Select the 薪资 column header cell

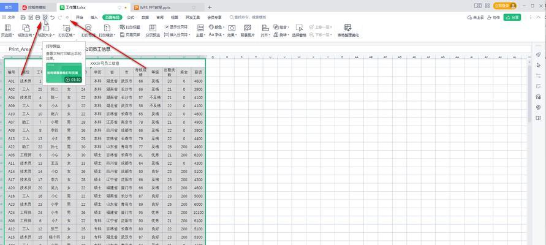point(198,72)
